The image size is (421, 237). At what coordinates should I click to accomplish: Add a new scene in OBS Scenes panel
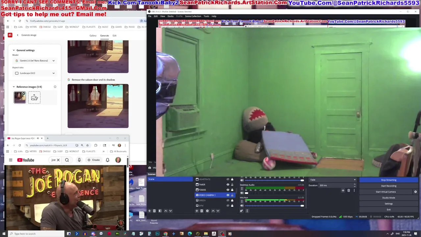click(x=149, y=211)
